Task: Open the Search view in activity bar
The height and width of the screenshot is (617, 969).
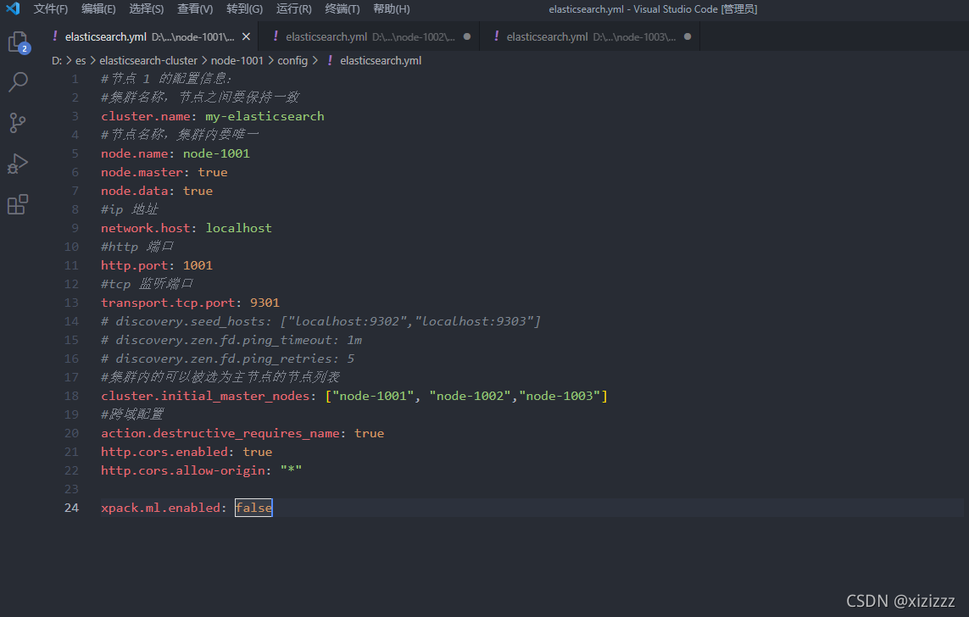Action: 18,82
